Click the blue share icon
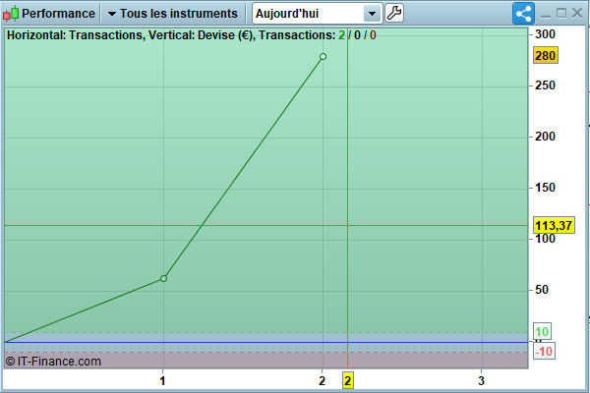The width and height of the screenshot is (590, 393). [523, 14]
